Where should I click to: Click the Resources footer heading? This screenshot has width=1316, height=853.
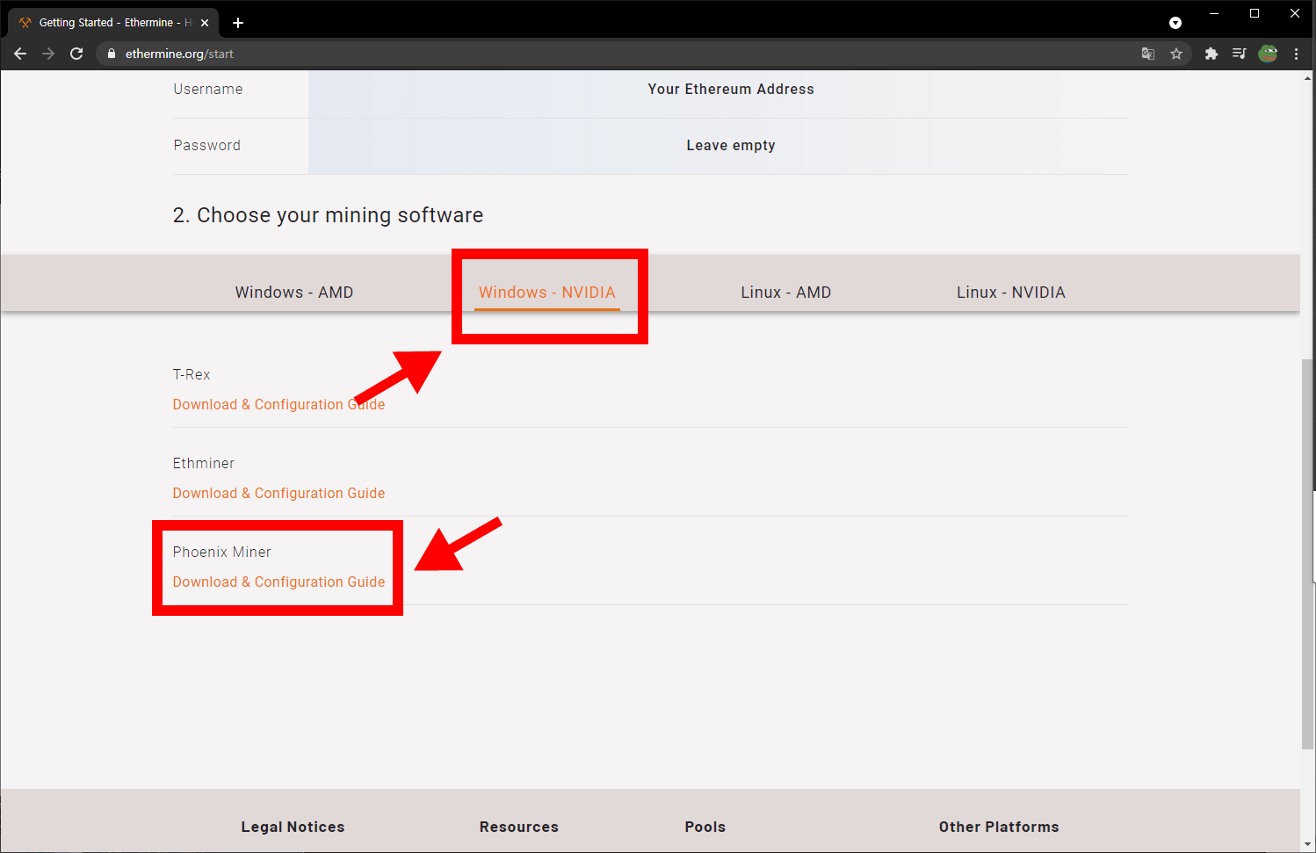[519, 827]
